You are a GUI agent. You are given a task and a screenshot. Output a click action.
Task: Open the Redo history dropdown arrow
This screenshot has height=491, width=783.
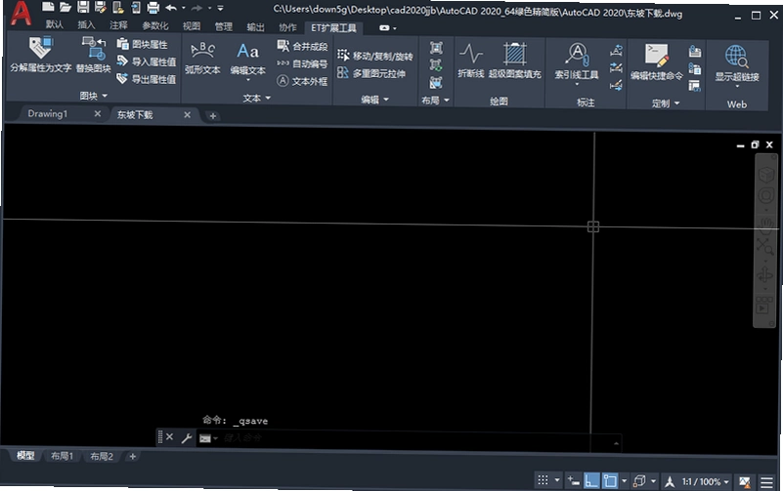[x=209, y=9]
